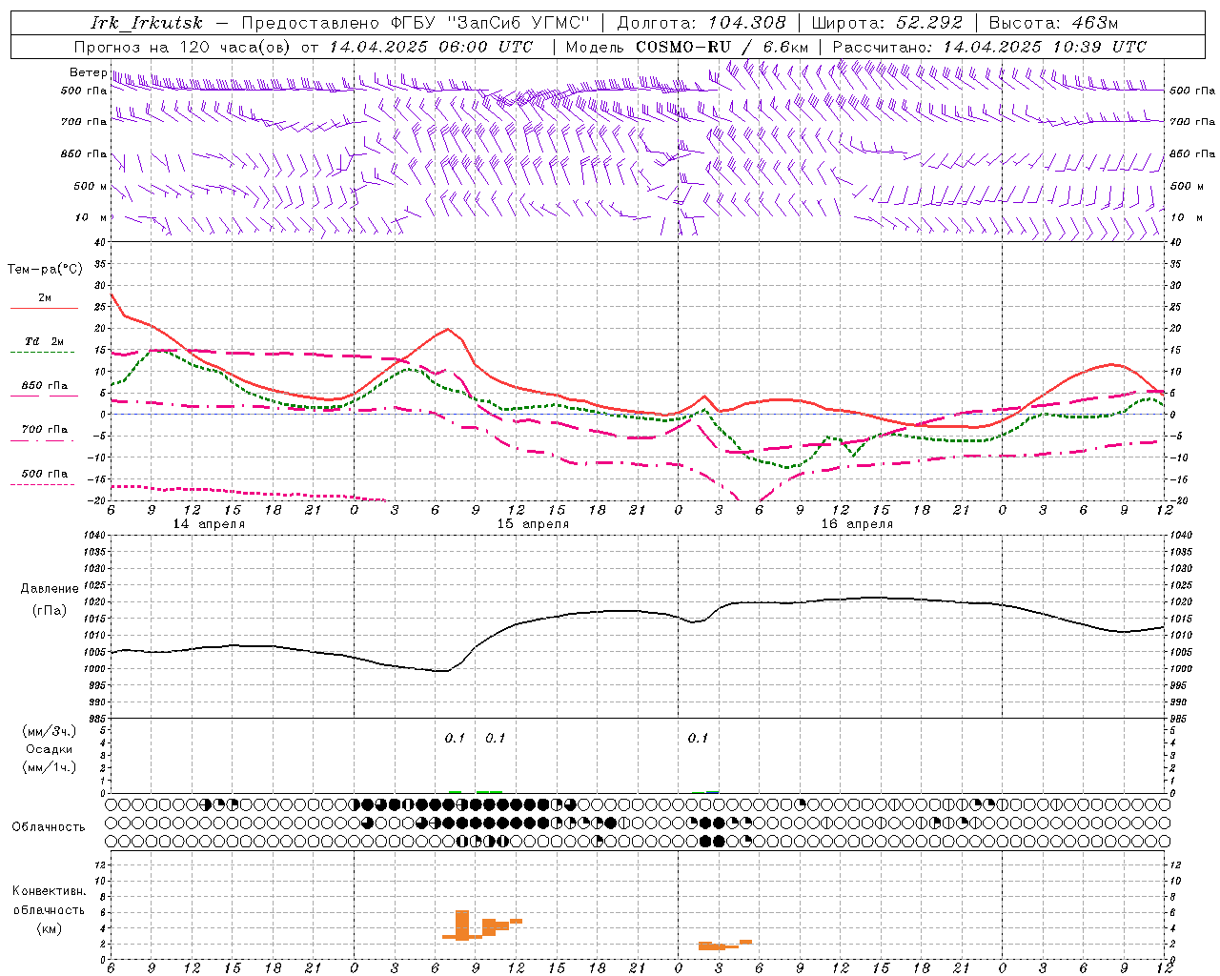Click the 15 апреля date label
The height and width of the screenshot is (976, 1220).
click(533, 524)
